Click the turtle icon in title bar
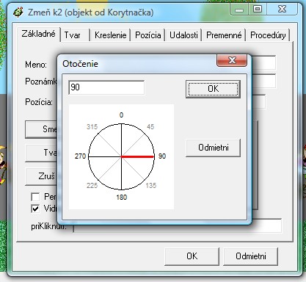The image size is (306, 282). pyautogui.click(x=18, y=12)
